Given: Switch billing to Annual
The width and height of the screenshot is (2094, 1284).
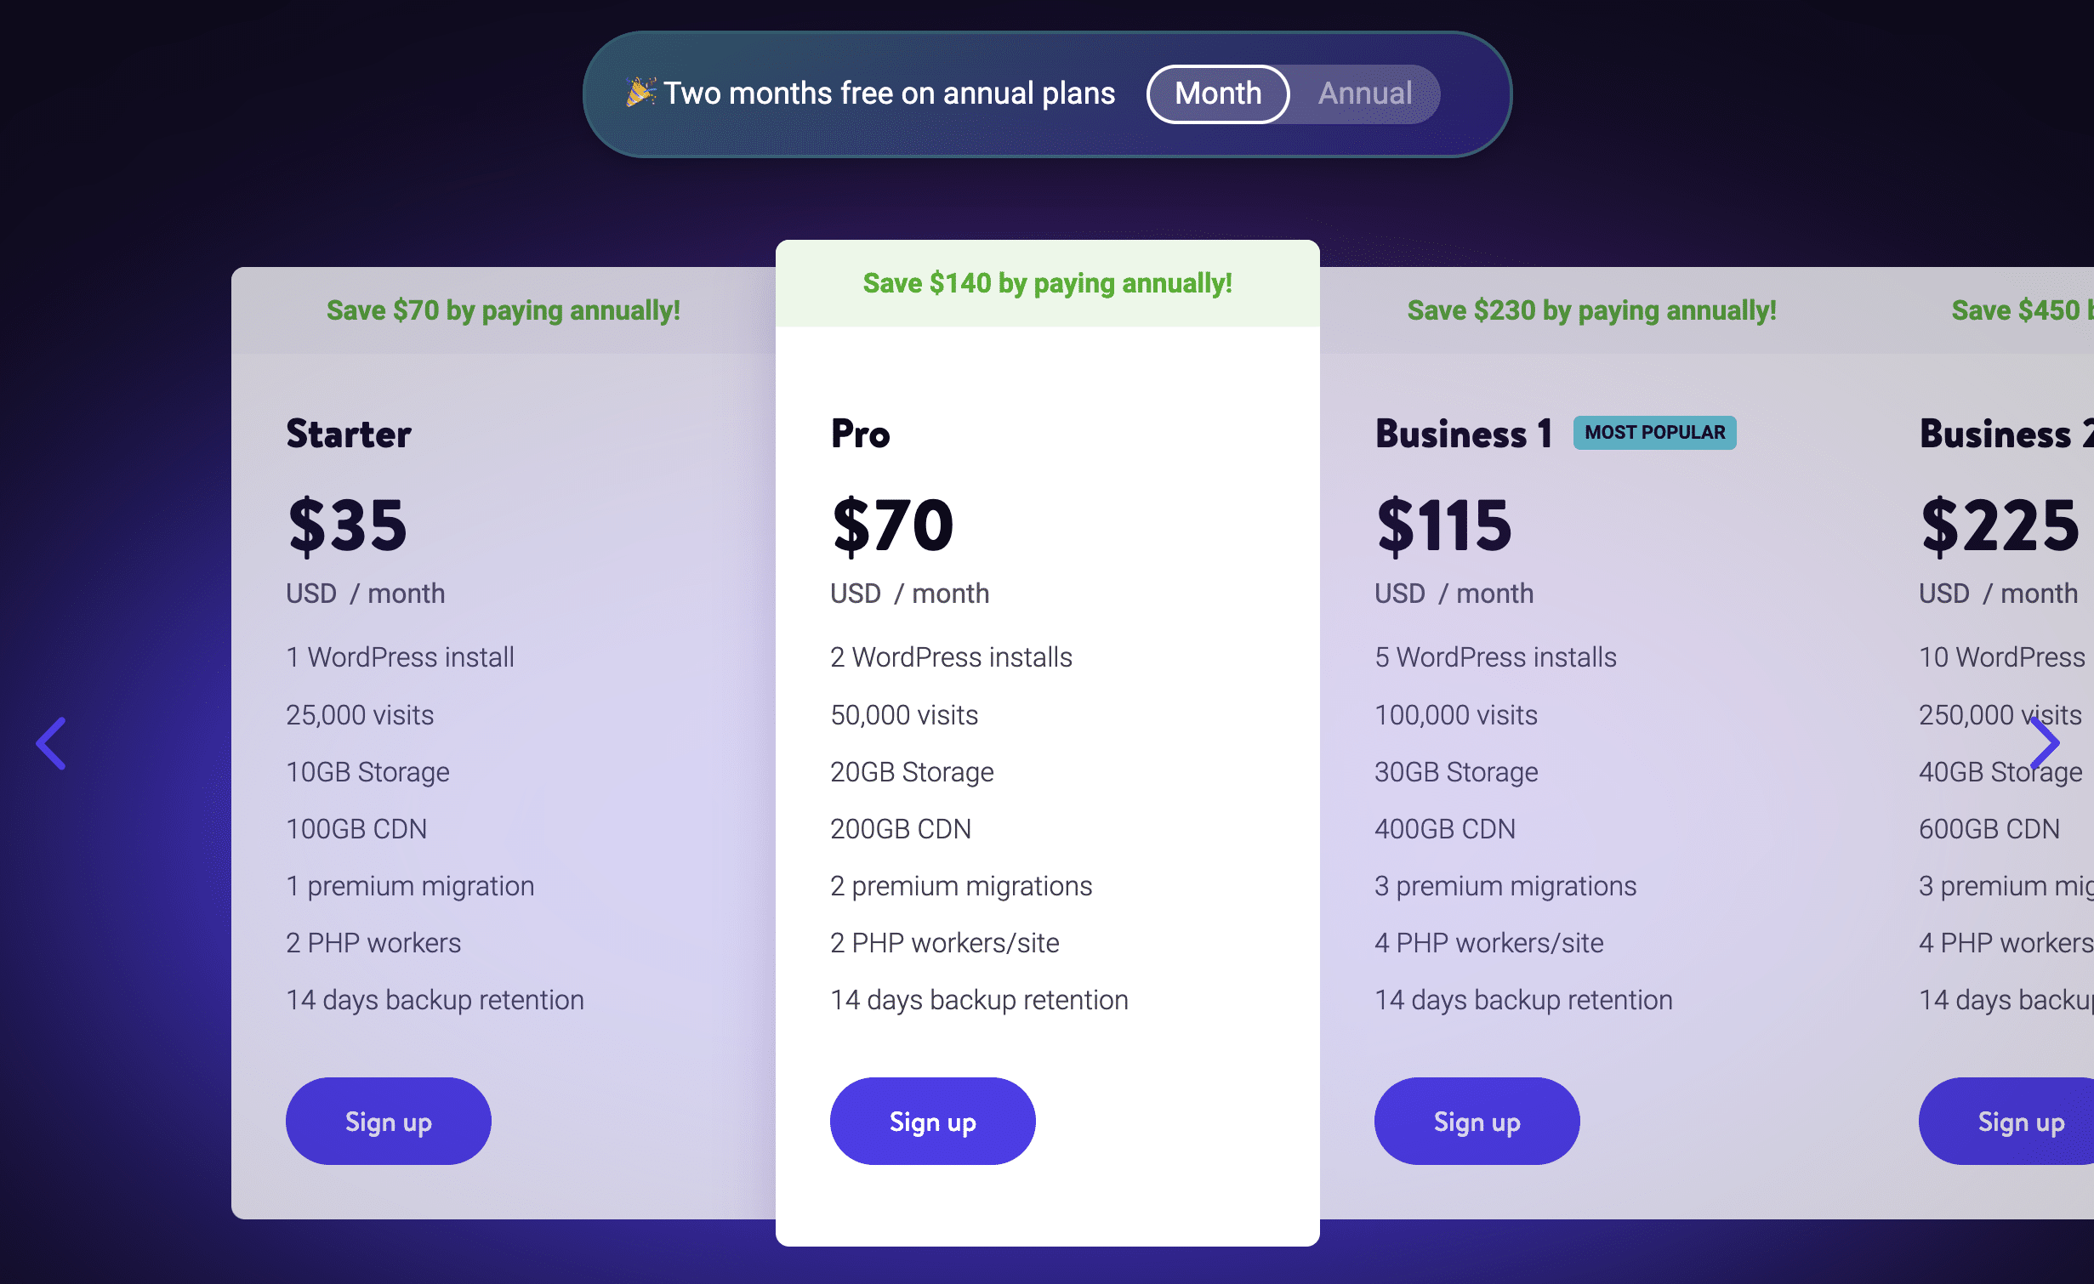Looking at the screenshot, I should point(1364,94).
